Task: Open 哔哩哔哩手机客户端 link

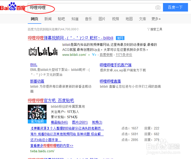Action: point(115,65)
